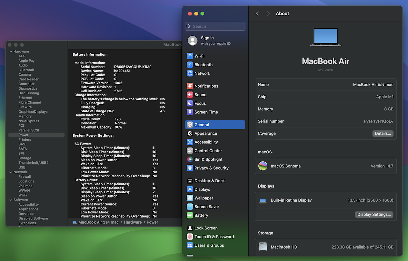The width and height of the screenshot is (408, 261).
Task: Click the Macintosh HD drive icon
Action: [x=263, y=247]
